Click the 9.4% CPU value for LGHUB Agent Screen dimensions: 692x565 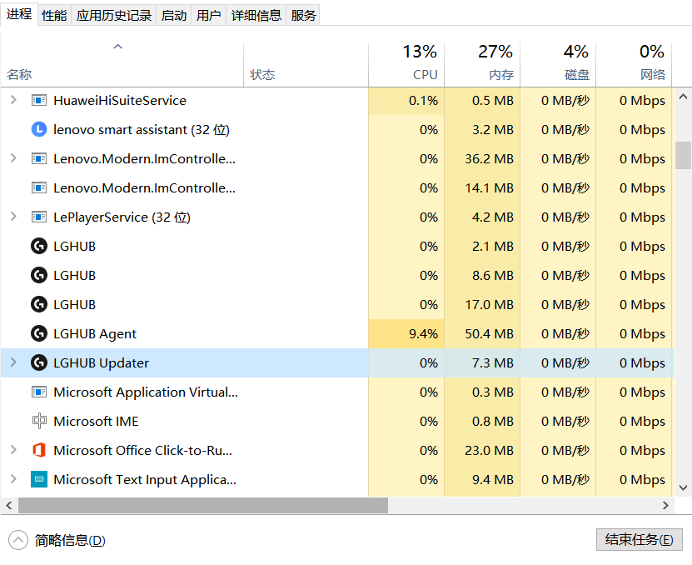423,334
